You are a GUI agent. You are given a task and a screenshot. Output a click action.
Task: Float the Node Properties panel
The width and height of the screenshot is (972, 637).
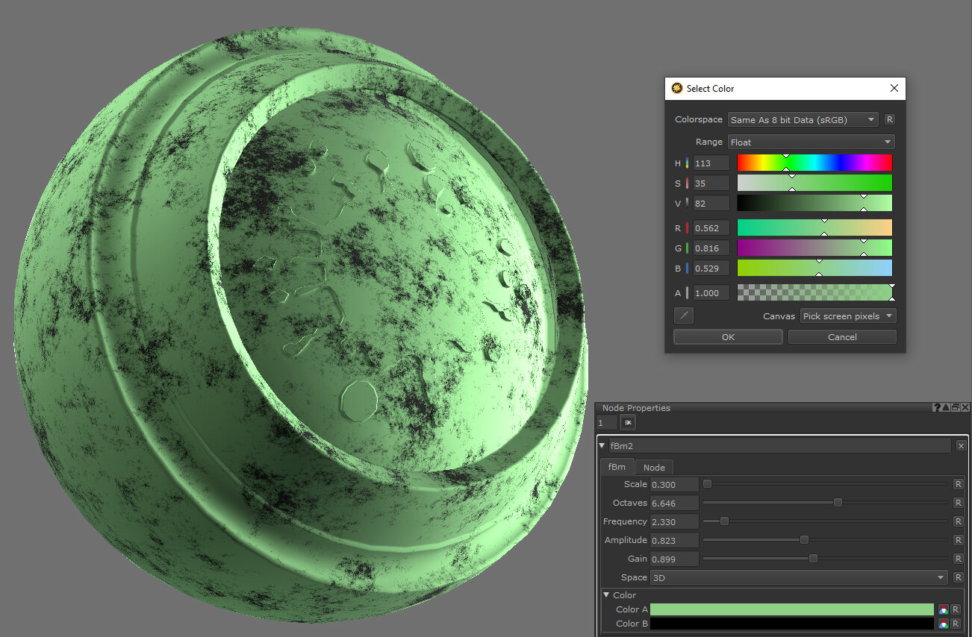click(x=956, y=408)
